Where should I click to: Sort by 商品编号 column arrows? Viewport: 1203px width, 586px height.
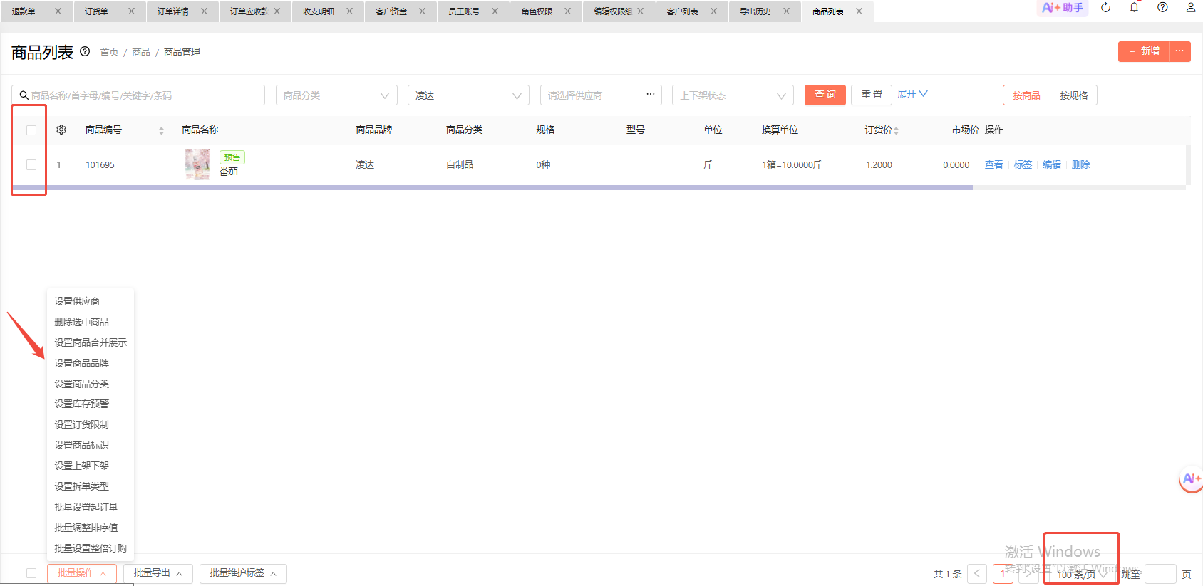161,130
